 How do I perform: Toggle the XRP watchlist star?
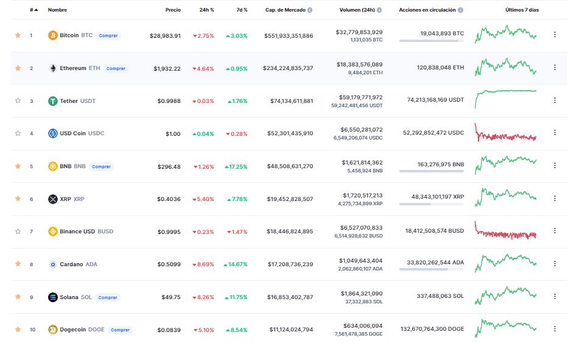(x=18, y=199)
